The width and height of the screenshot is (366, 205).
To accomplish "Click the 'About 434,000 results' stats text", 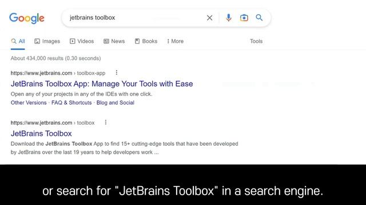I will (x=55, y=58).
